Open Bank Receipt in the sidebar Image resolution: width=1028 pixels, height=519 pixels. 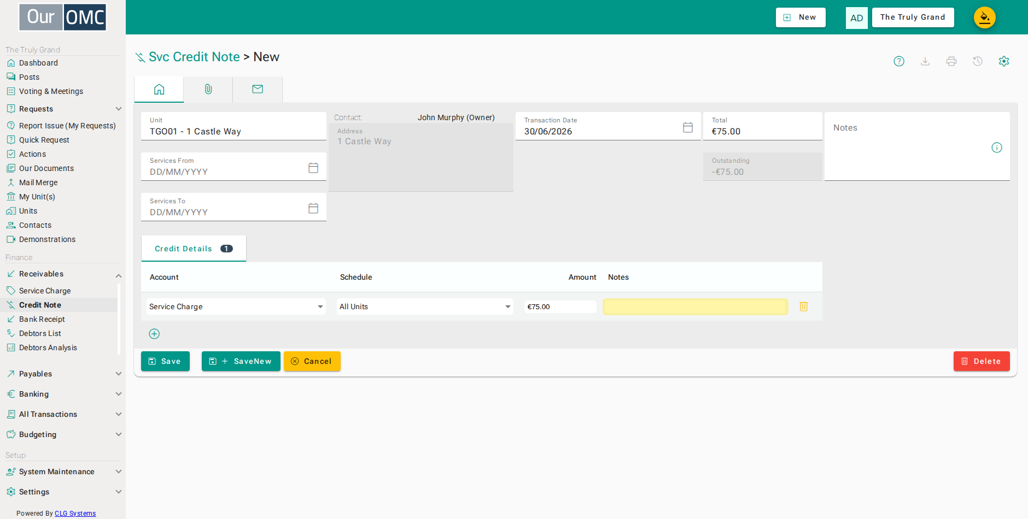pyautogui.click(x=42, y=319)
